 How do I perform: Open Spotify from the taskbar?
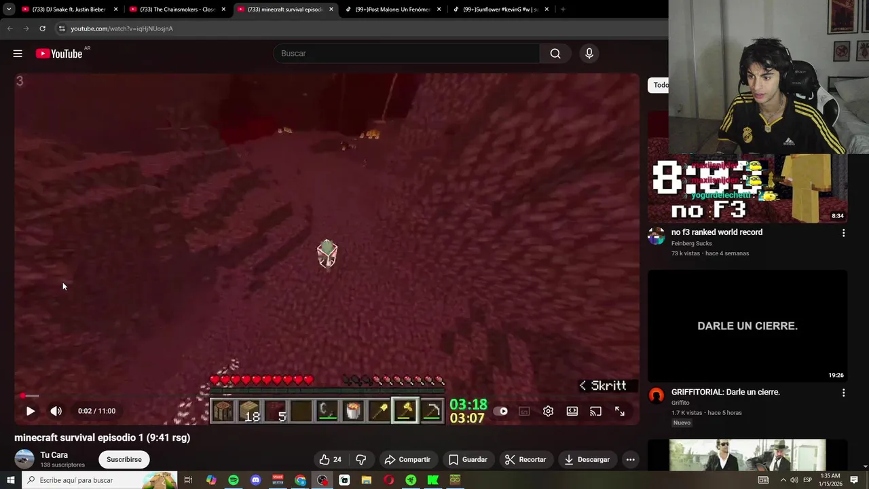[234, 480]
